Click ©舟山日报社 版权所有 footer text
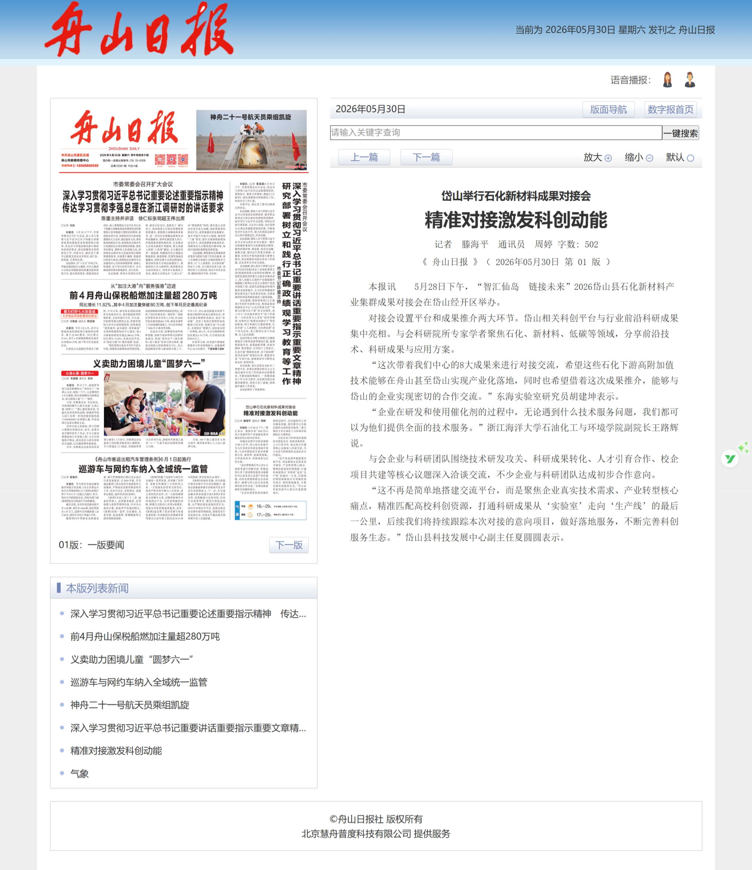 376,819
